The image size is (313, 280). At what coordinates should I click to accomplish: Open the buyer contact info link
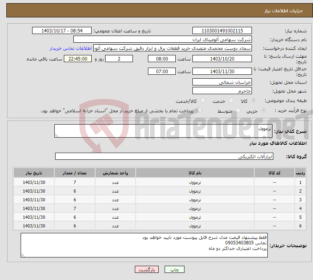(x=71, y=48)
